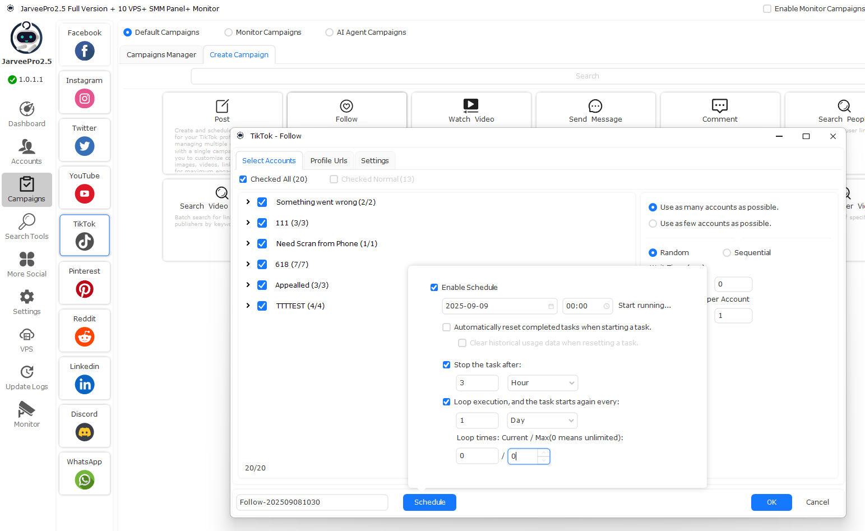
Task: Increase the max loop times stepper
Action: click(543, 453)
